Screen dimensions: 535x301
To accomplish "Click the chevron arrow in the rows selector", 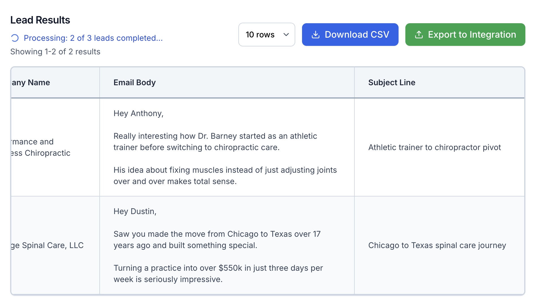I will pyautogui.click(x=286, y=35).
